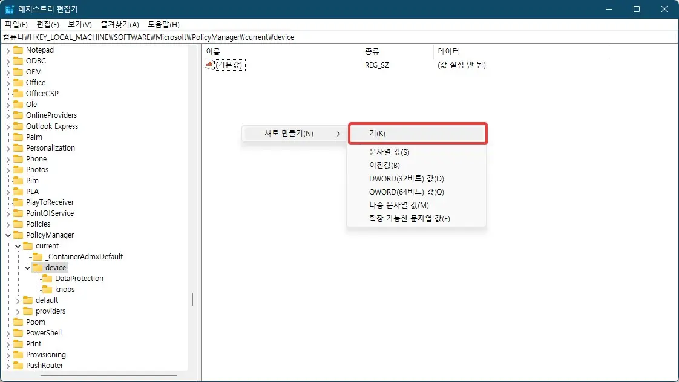Expand the providers registry key
This screenshot has width=679, height=382.
(17, 311)
